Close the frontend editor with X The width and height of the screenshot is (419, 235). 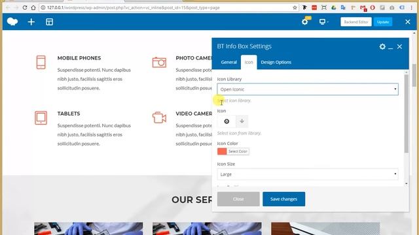[x=407, y=22]
